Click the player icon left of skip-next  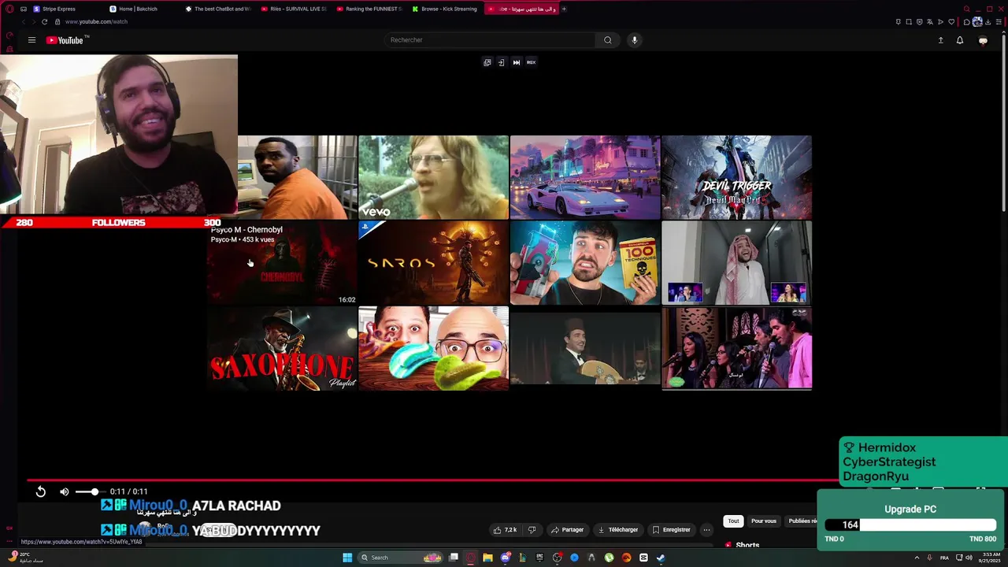pyautogui.click(x=501, y=62)
